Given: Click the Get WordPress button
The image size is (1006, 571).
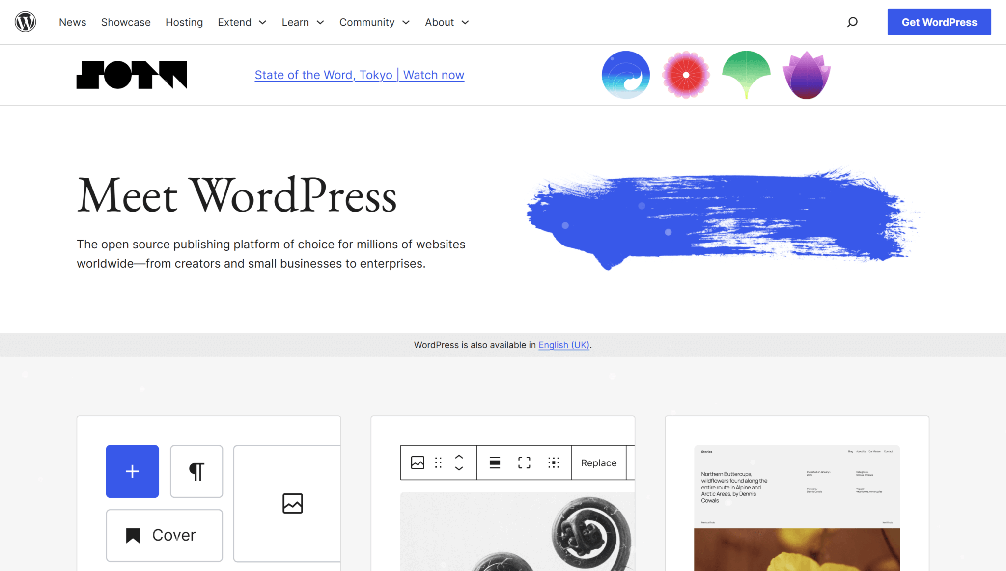Looking at the screenshot, I should pos(939,22).
